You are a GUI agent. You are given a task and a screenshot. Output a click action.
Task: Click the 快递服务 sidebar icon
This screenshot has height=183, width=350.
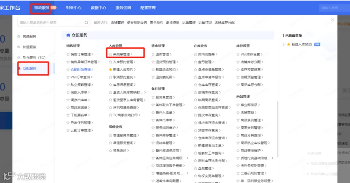tap(19, 36)
